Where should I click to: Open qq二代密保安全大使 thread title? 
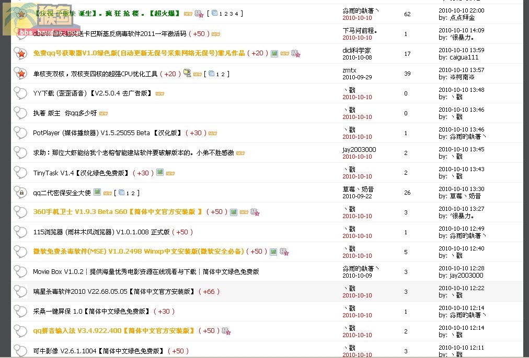pyautogui.click(x=62, y=193)
